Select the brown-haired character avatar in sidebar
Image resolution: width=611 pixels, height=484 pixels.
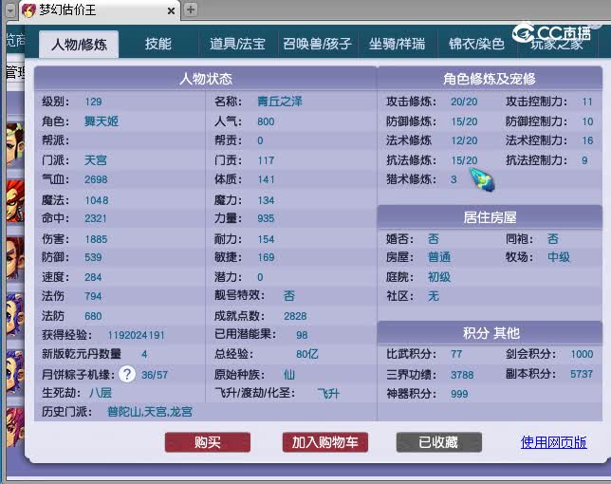[15, 259]
